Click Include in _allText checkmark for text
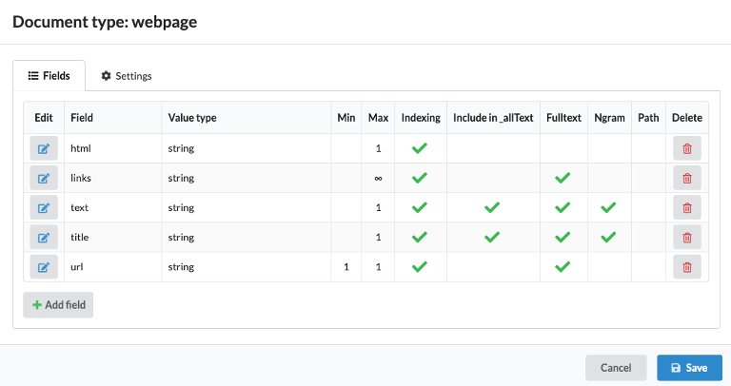Image resolution: width=731 pixels, height=386 pixels. pyautogui.click(x=492, y=207)
